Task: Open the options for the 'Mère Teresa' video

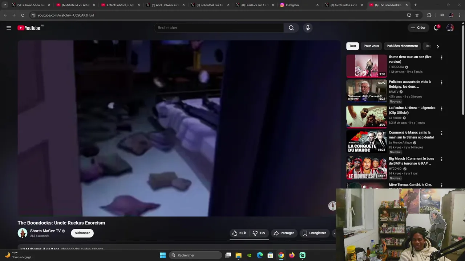Action: [442, 186]
